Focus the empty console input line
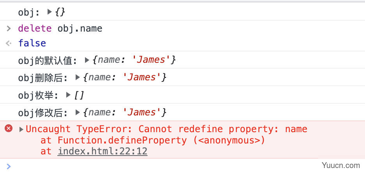The height and width of the screenshot is (177, 365). 163,166
